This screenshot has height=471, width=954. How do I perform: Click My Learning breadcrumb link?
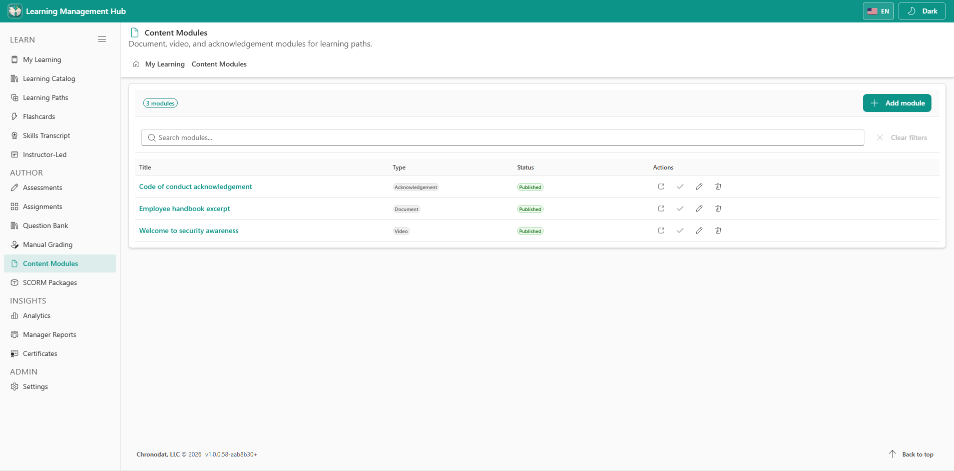click(x=165, y=64)
